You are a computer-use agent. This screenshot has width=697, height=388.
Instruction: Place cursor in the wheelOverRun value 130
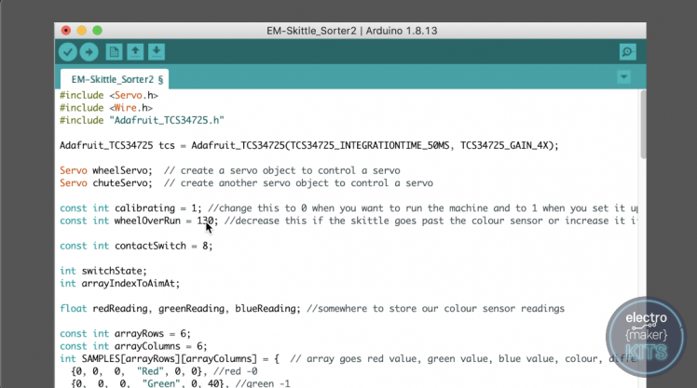(205, 221)
